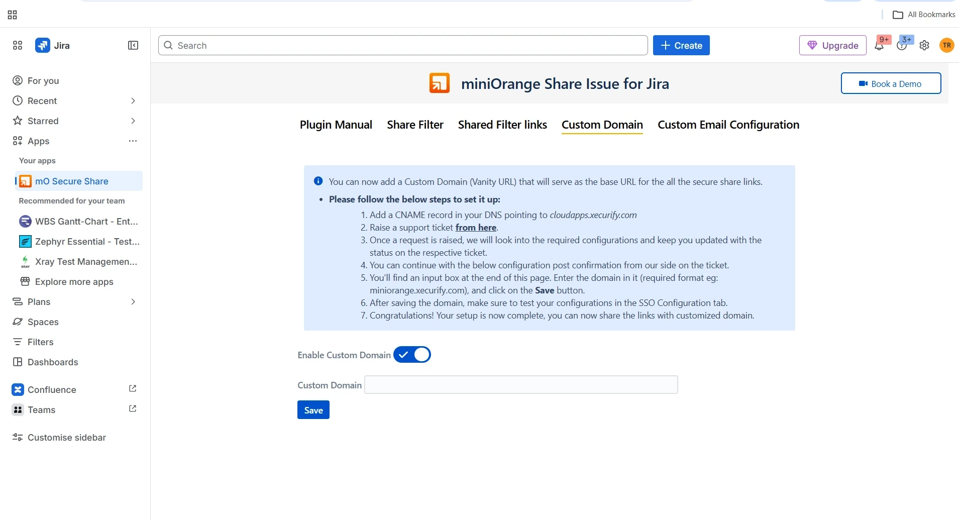Click the Custom Domain input box
The width and height of the screenshot is (959, 520).
521,385
